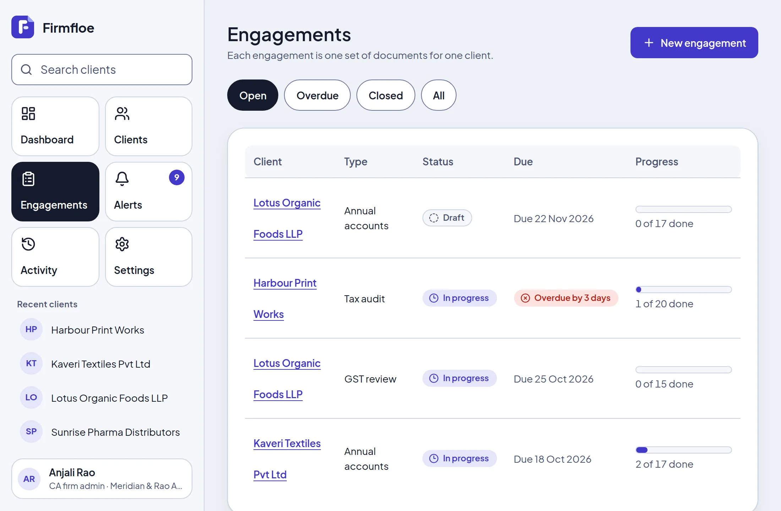Click the Overdue by 3 days badge
Screen dimensions: 781x511
pyautogui.click(x=566, y=298)
